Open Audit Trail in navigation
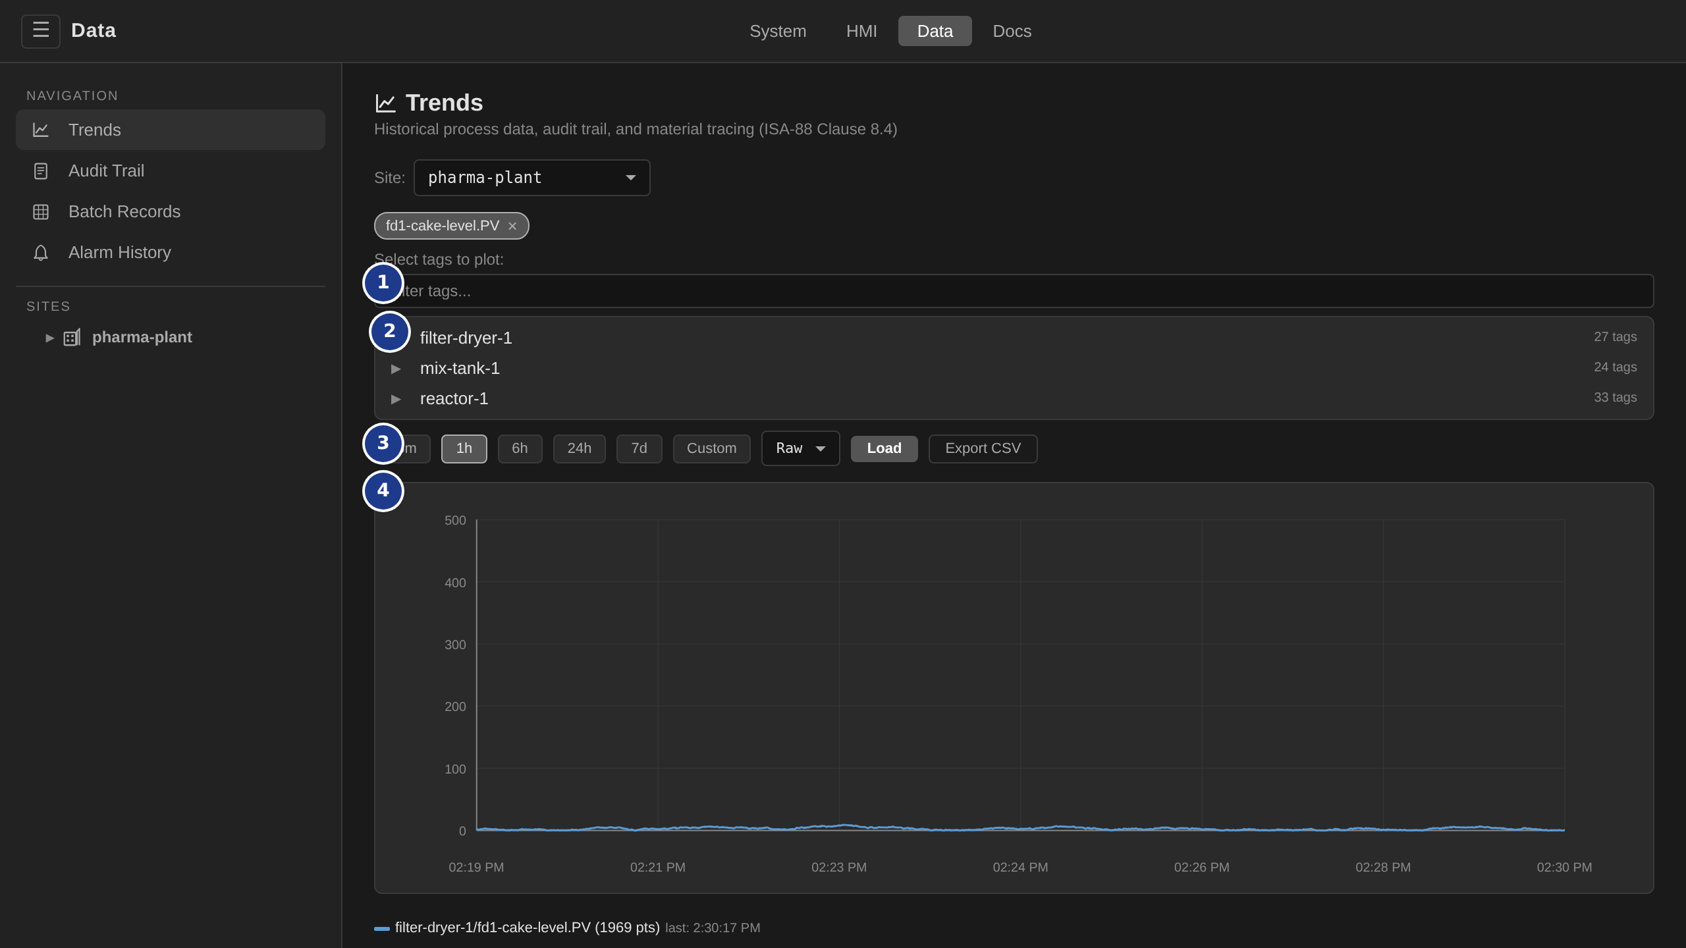Viewport: 1686px width, 948px height. (171, 171)
